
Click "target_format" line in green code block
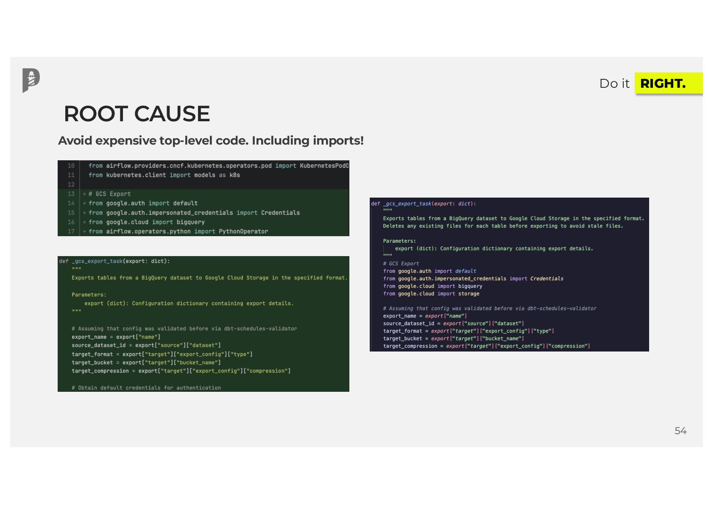click(162, 354)
